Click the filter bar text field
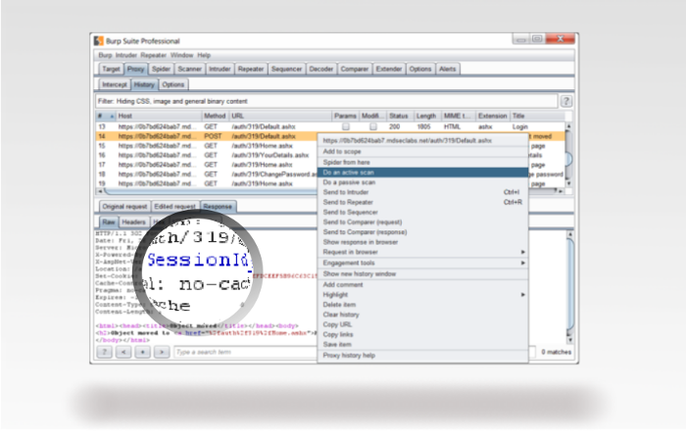Viewport: 686px width, 441px height. click(326, 101)
